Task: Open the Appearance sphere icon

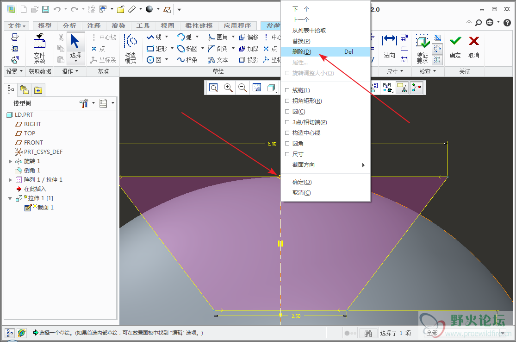Action: click(149, 9)
